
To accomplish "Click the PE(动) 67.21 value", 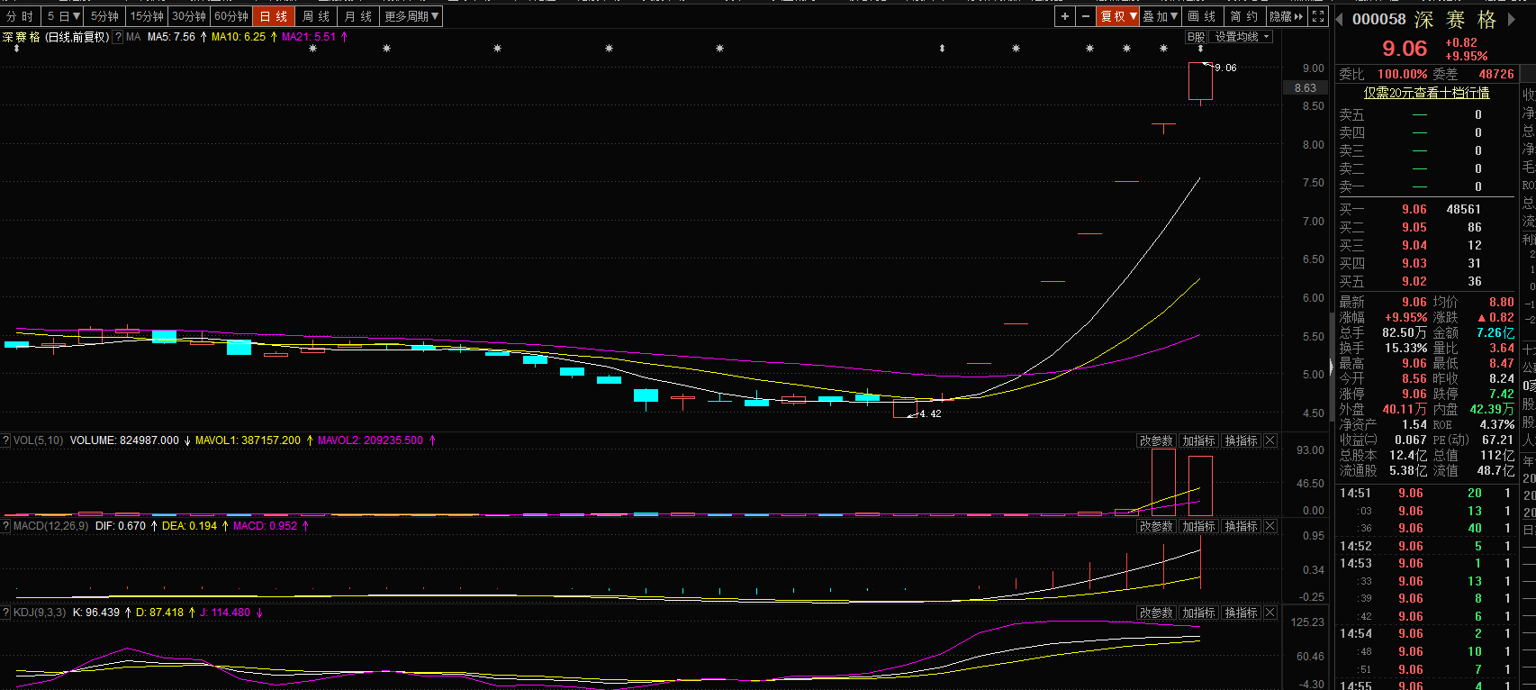I will pos(1497,440).
